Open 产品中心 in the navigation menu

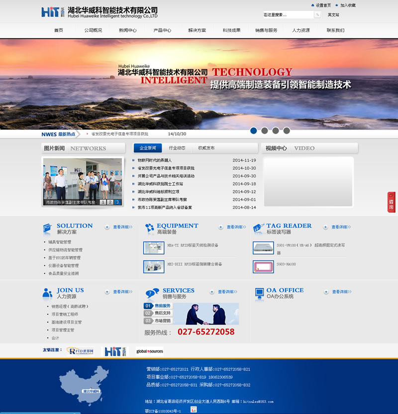162,30
